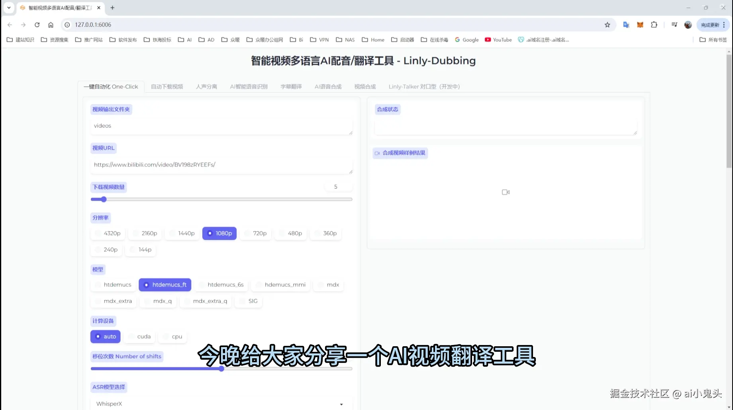This screenshot has height=410, width=733.
Task: Click the home icon next to address bar
Action: (x=51, y=25)
